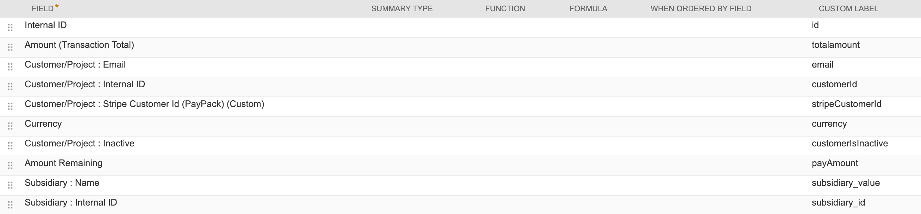Click the CUSTOM LABEL column header

(x=849, y=8)
